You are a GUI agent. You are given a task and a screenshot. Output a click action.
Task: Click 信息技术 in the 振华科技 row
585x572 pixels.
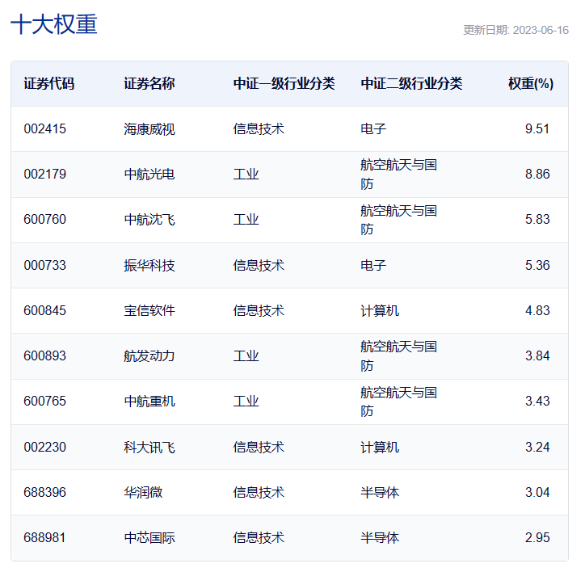(x=259, y=265)
